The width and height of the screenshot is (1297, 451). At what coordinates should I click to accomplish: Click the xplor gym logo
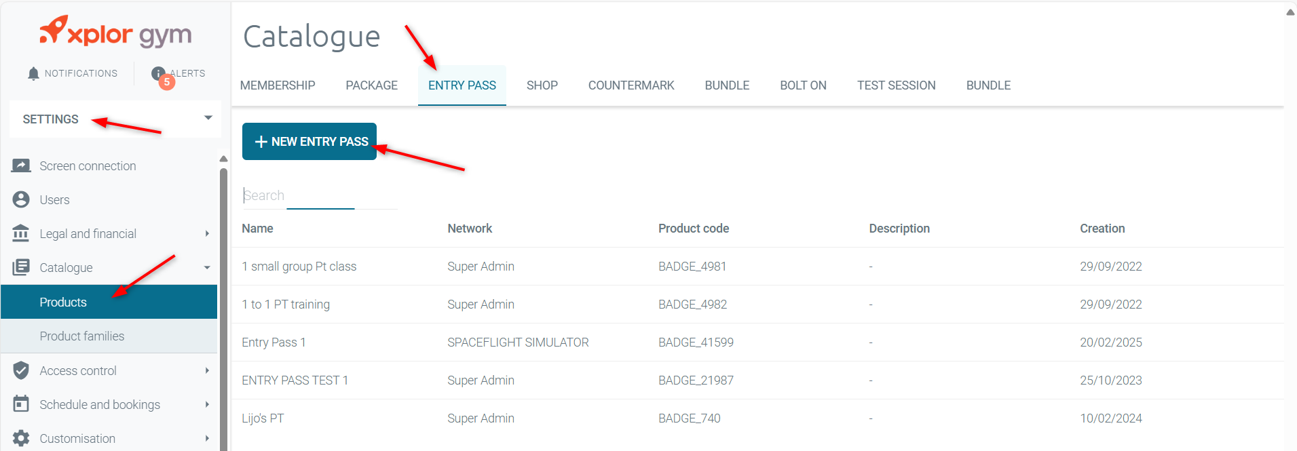pyautogui.click(x=115, y=33)
